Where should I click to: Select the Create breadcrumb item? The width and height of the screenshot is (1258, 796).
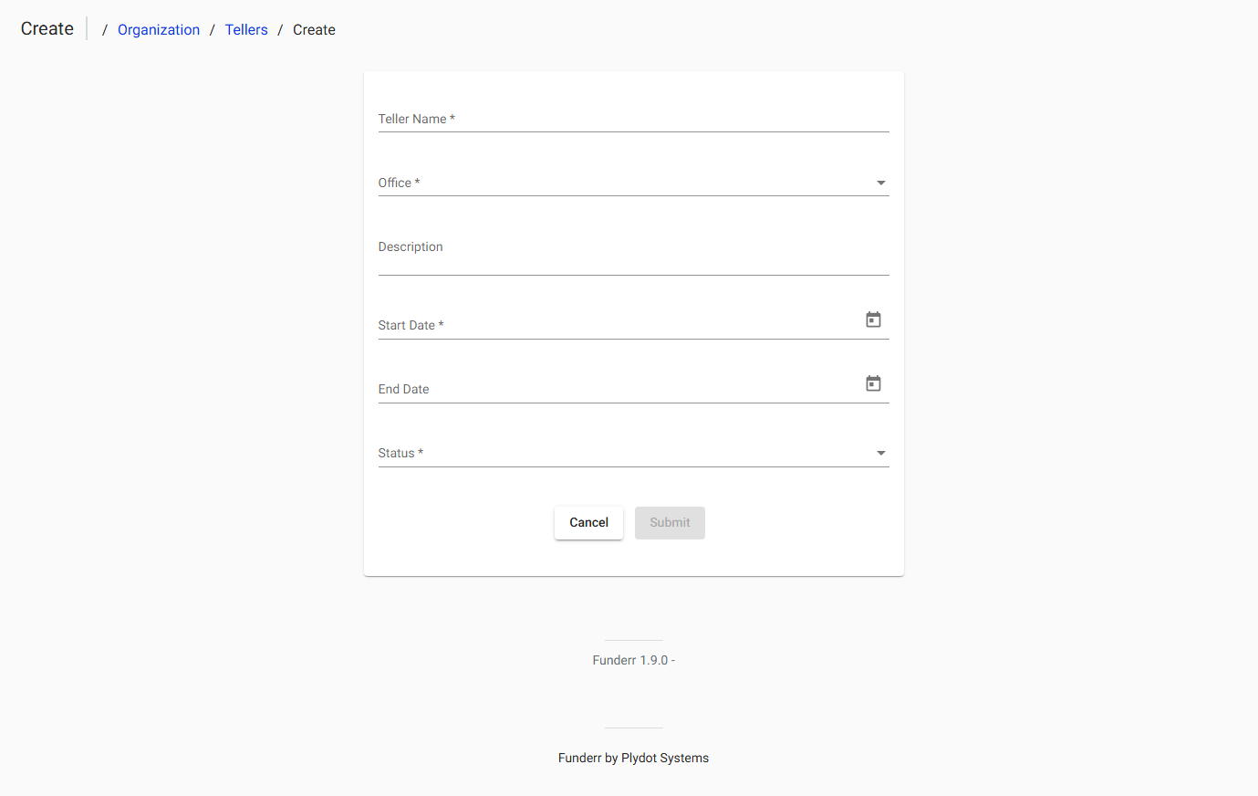click(x=314, y=29)
